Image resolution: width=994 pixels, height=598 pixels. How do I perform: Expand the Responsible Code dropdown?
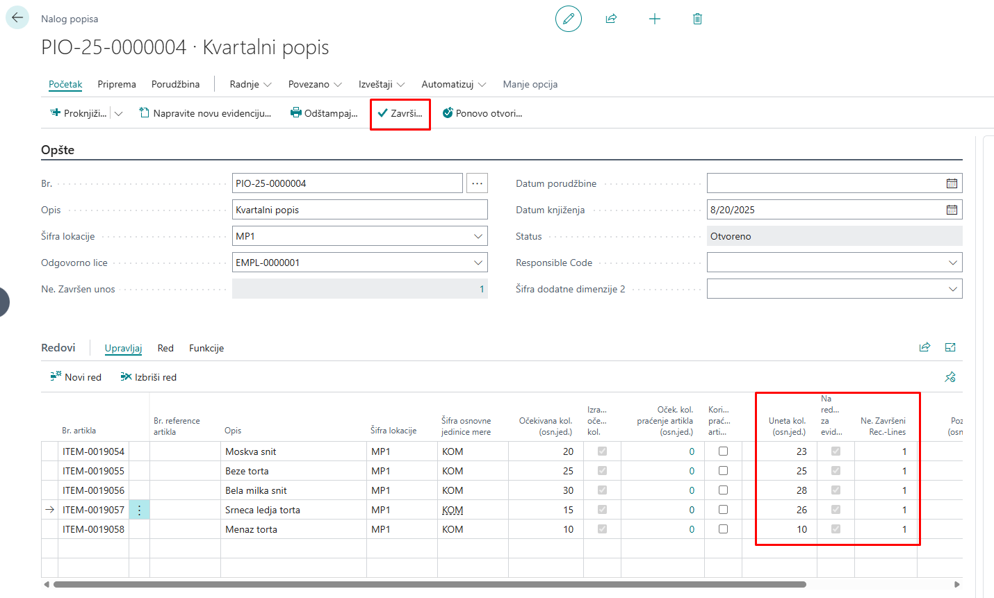click(952, 263)
